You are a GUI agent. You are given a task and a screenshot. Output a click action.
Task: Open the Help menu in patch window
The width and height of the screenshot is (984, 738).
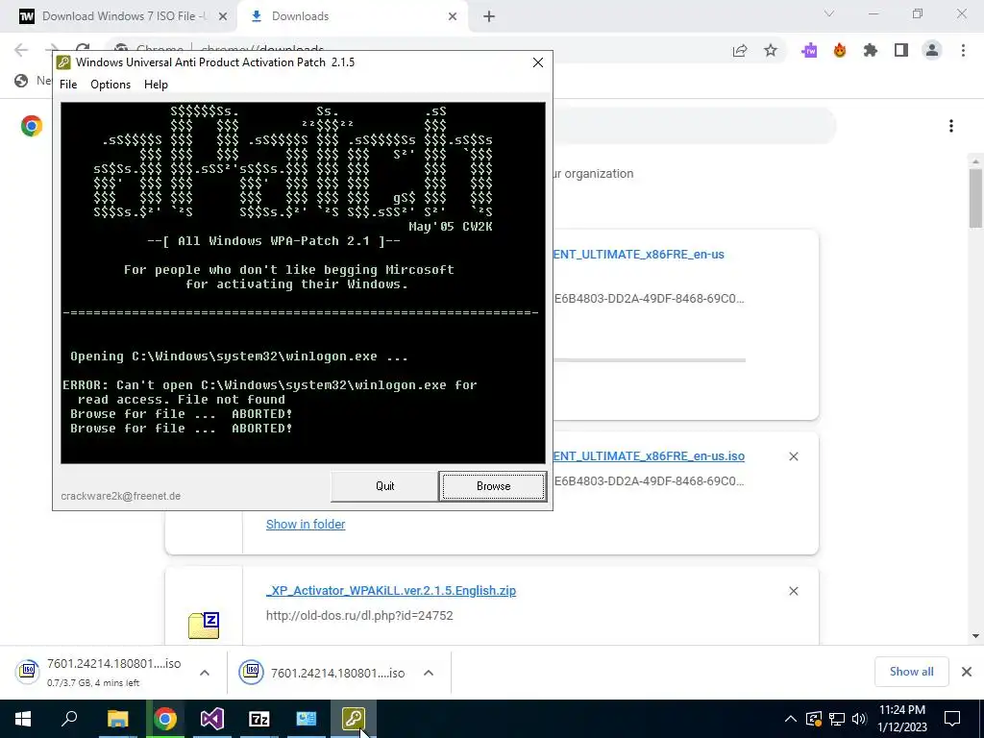(156, 85)
